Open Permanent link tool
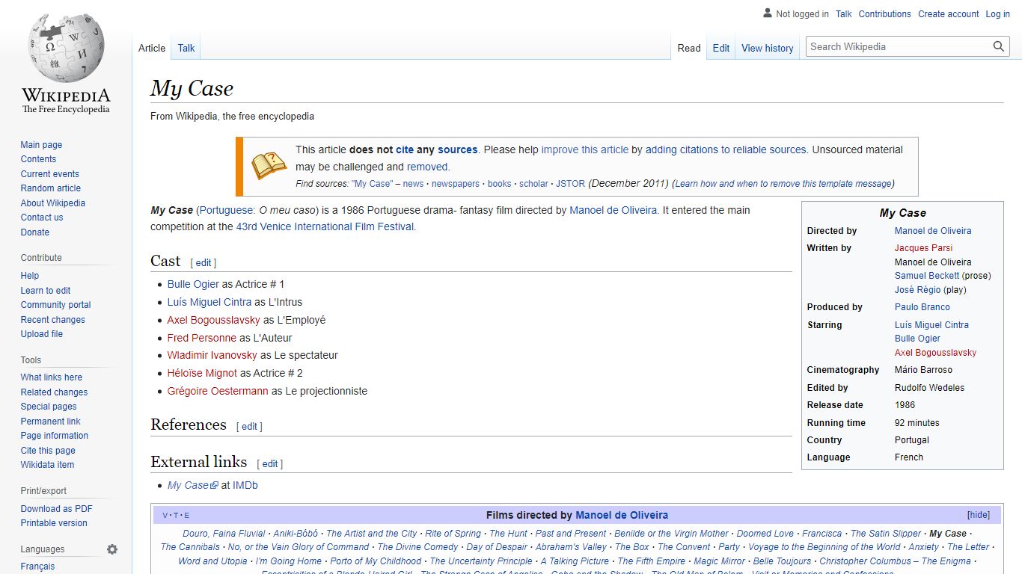This screenshot has height=574, width=1022. click(50, 422)
